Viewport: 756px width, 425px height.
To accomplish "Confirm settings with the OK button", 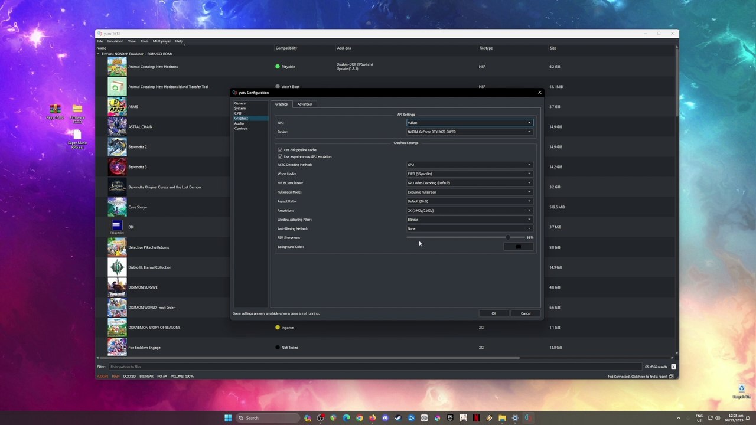I will (494, 313).
